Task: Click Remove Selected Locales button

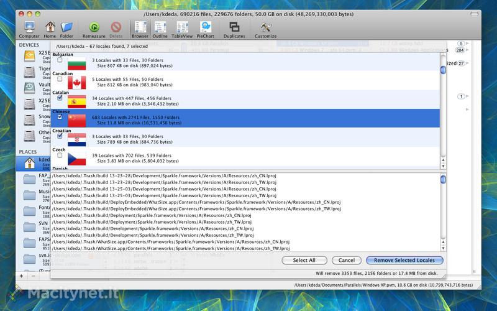Action: 404,260
